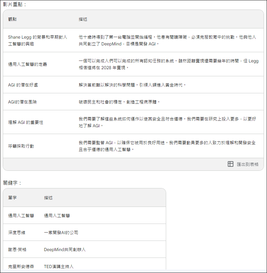Click the AGI 的潛在好處 cell
Viewport: 267px width, 273px height.
coord(23,85)
